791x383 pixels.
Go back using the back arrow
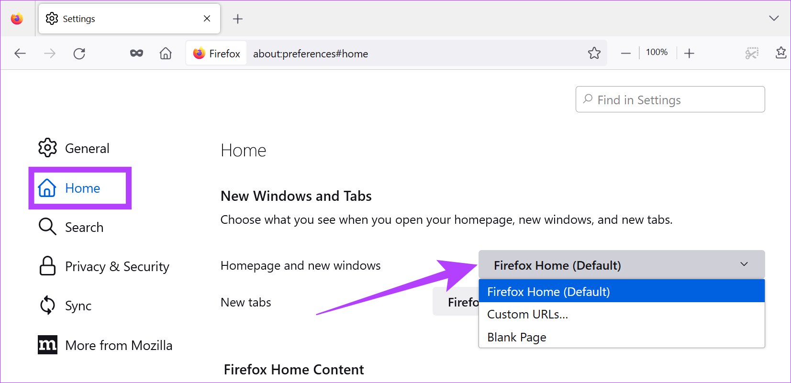point(20,54)
